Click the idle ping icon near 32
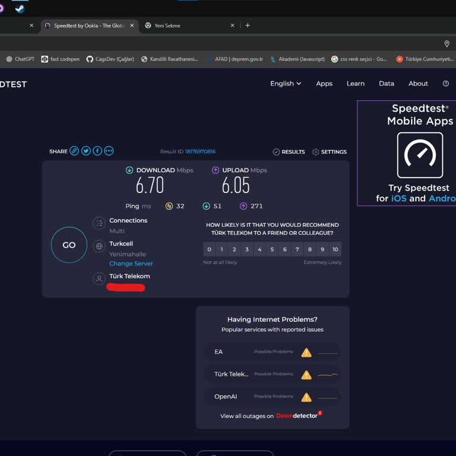Screen dimensions: 456x456 coord(169,206)
